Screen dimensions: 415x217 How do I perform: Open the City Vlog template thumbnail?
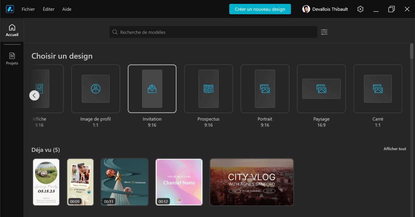click(x=252, y=182)
